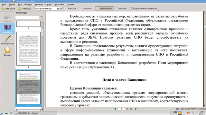206x115 pixels.
Task: Toggle the Перетаскивание browse mode
Action: click(104, 9)
